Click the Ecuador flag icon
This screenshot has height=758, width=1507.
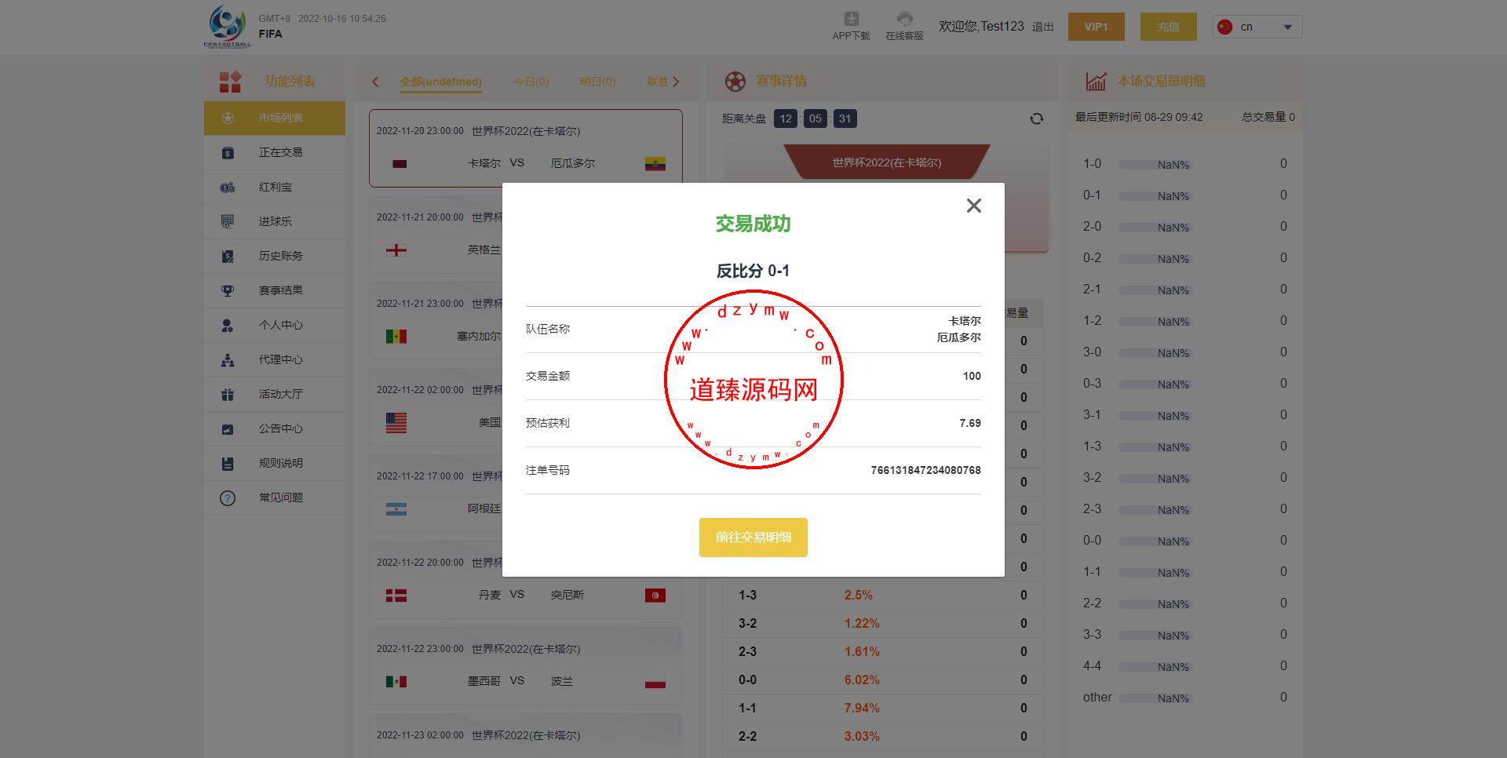[x=655, y=164]
